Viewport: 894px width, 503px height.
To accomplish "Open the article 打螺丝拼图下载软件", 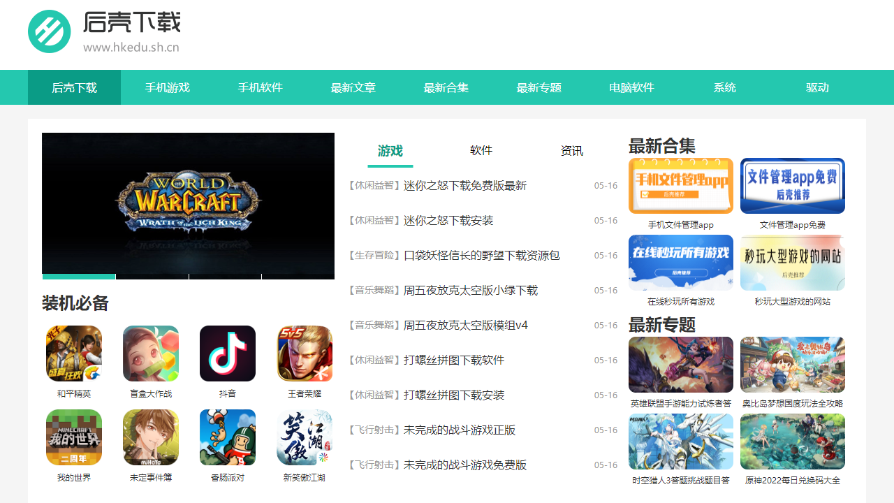I will click(x=454, y=360).
